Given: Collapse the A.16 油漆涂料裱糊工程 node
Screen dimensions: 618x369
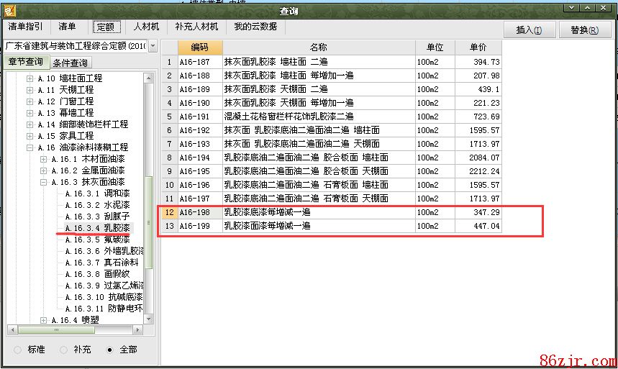Looking at the screenshot, I should [29, 147].
